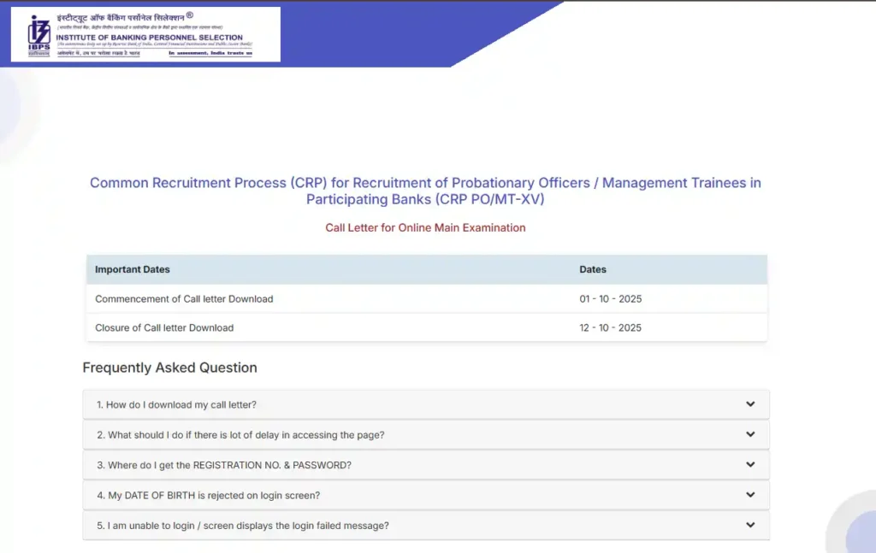The image size is (876, 553).
Task: Select the Commencement of Call letter Download row
Action: point(184,299)
